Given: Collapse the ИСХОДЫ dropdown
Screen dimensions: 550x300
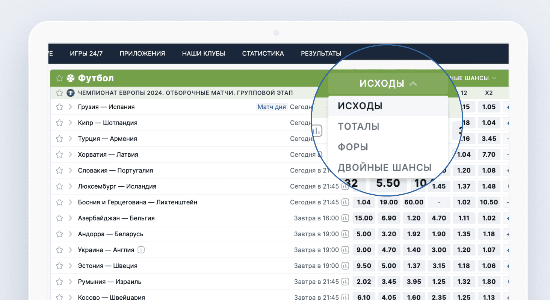Looking at the screenshot, I should coord(388,83).
